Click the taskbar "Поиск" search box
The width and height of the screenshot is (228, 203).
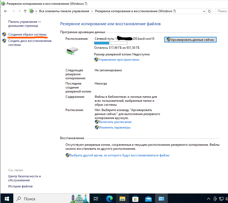pos(51,198)
